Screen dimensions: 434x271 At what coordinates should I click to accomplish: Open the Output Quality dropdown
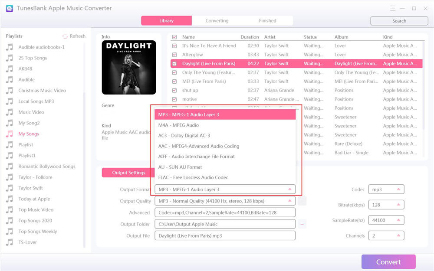(x=225, y=201)
